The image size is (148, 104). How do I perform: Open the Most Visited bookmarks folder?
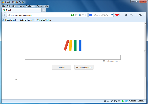point(9,20)
